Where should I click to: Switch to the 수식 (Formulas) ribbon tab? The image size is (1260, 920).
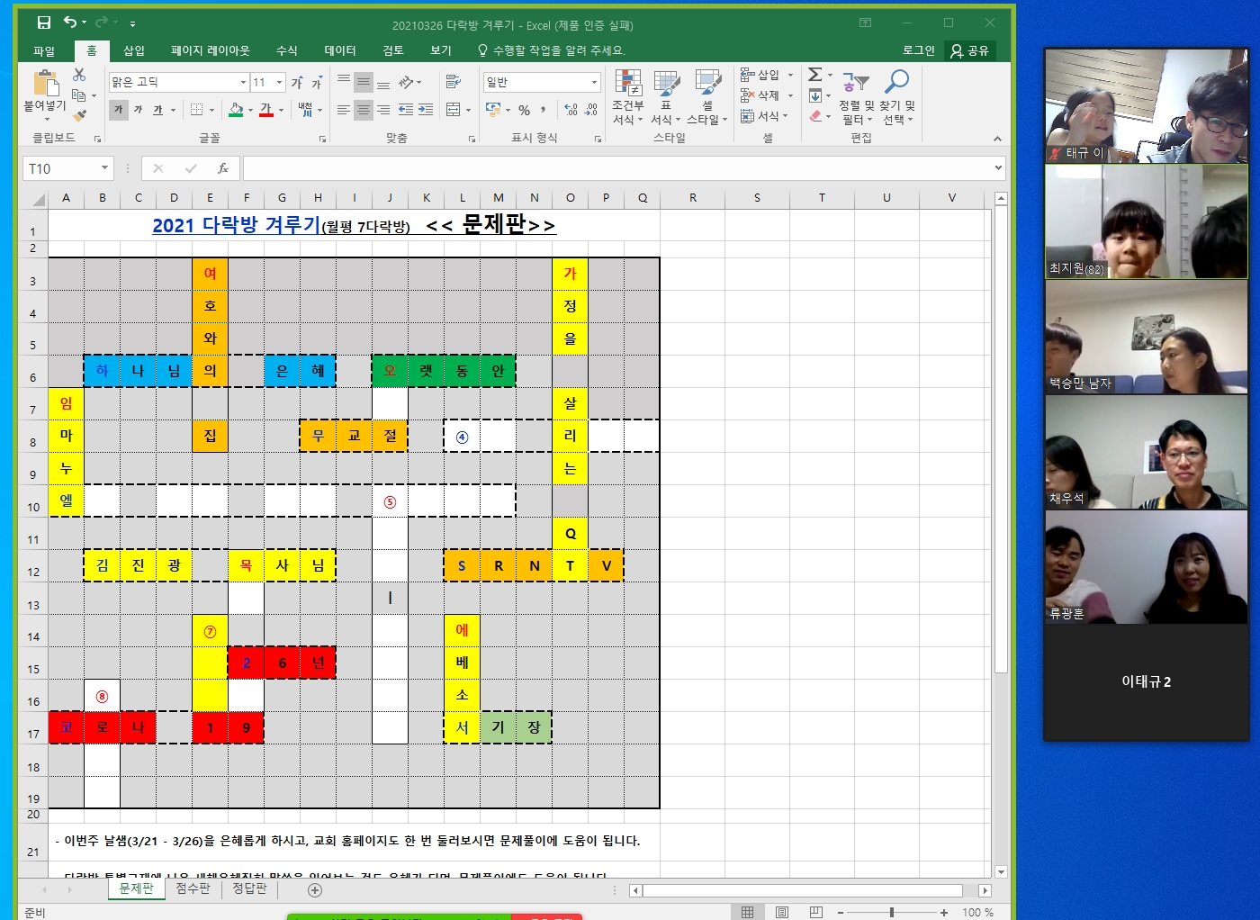(286, 50)
